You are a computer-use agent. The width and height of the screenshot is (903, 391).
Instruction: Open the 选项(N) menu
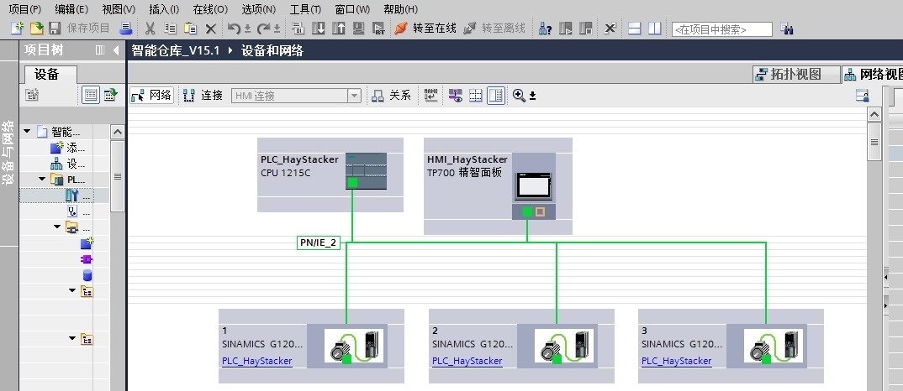click(x=259, y=10)
